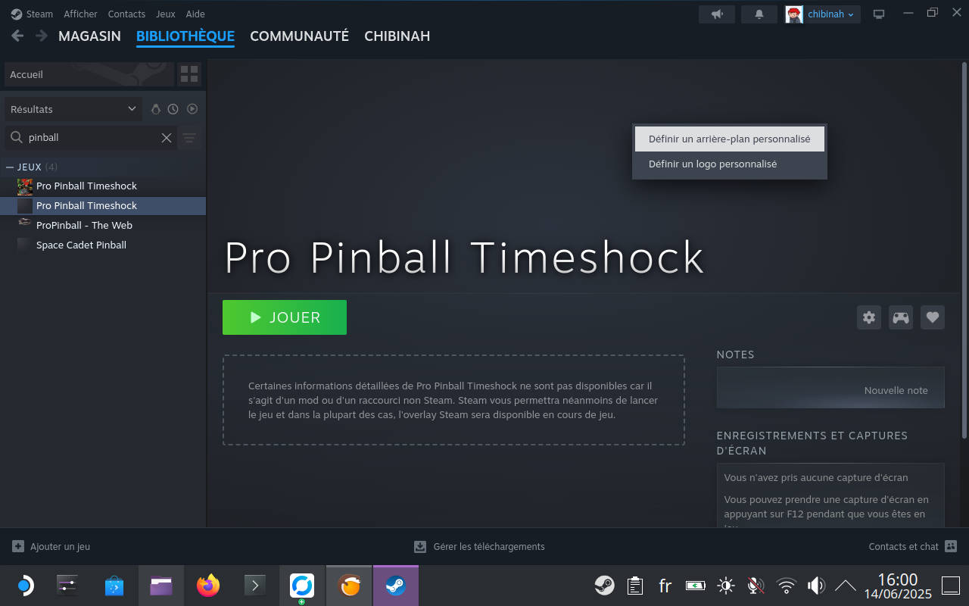
Task: Select ProPinball - The Web
Action: [x=103, y=225]
